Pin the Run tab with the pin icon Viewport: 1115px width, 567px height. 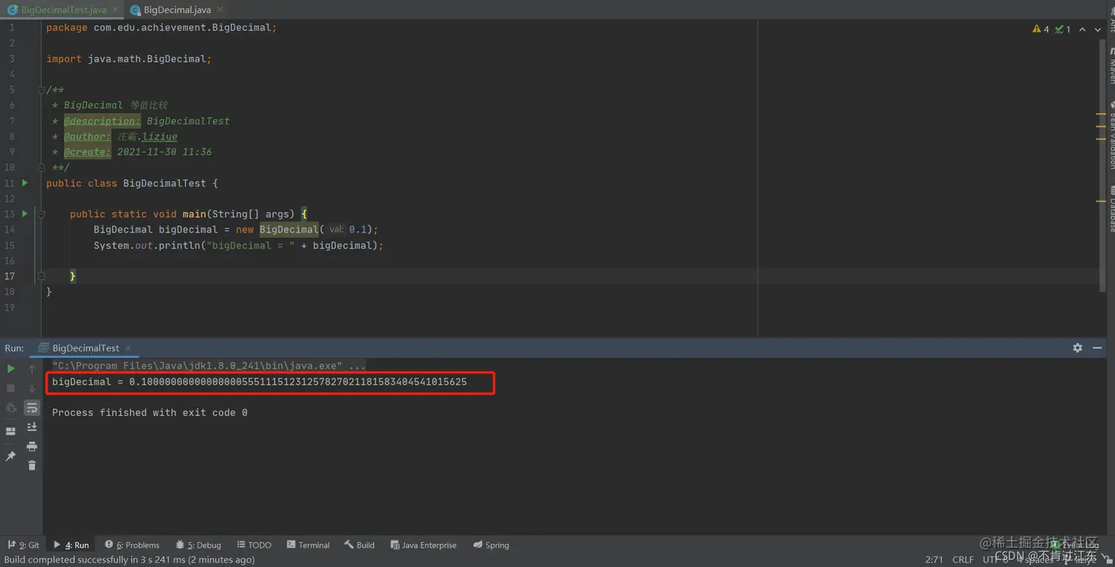tap(11, 456)
